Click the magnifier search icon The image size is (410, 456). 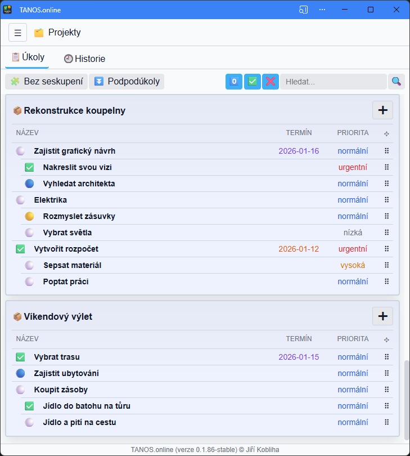click(397, 82)
